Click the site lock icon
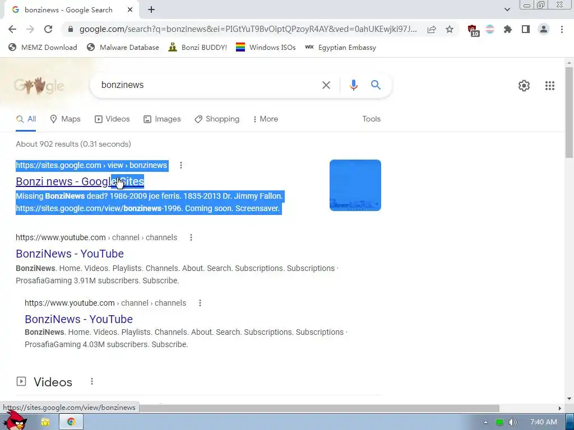Screen dimensions: 574x430 (71, 29)
